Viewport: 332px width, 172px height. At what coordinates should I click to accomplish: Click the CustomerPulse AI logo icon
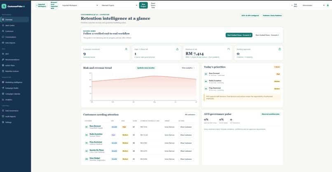coord(4,6)
